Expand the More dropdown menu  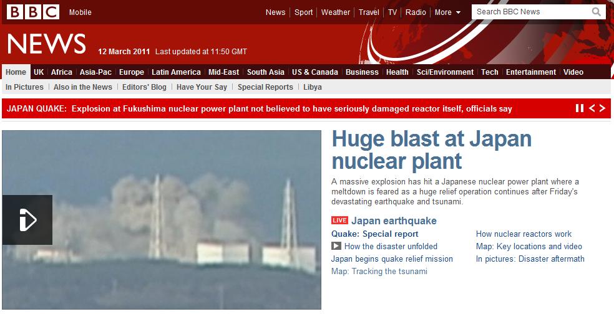click(x=447, y=12)
